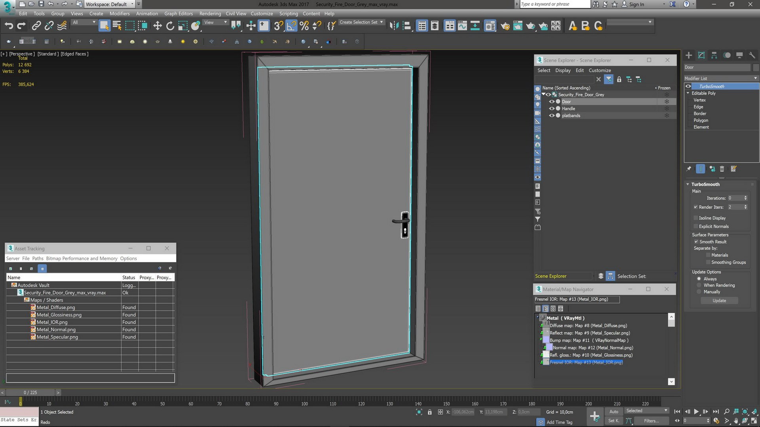Toggle the Scene Explorer toolbar button

click(422, 26)
